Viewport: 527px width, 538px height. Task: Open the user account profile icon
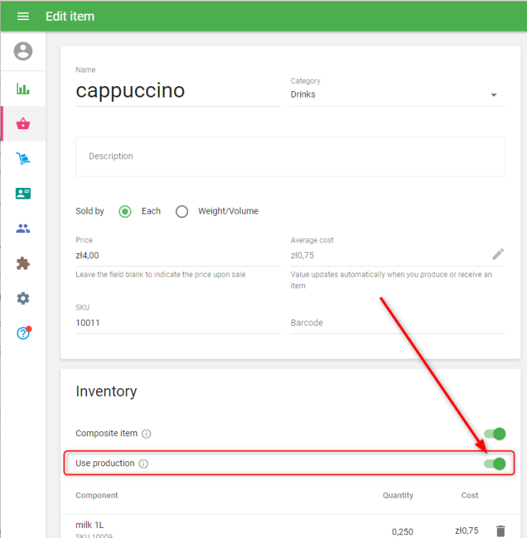[23, 51]
